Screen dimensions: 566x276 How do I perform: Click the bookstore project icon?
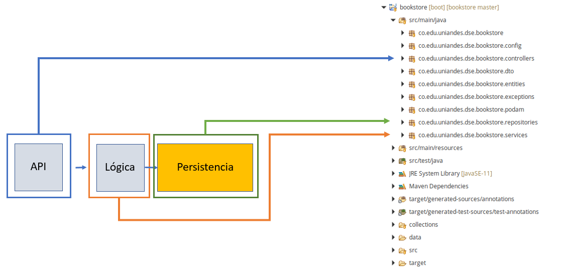(393, 7)
